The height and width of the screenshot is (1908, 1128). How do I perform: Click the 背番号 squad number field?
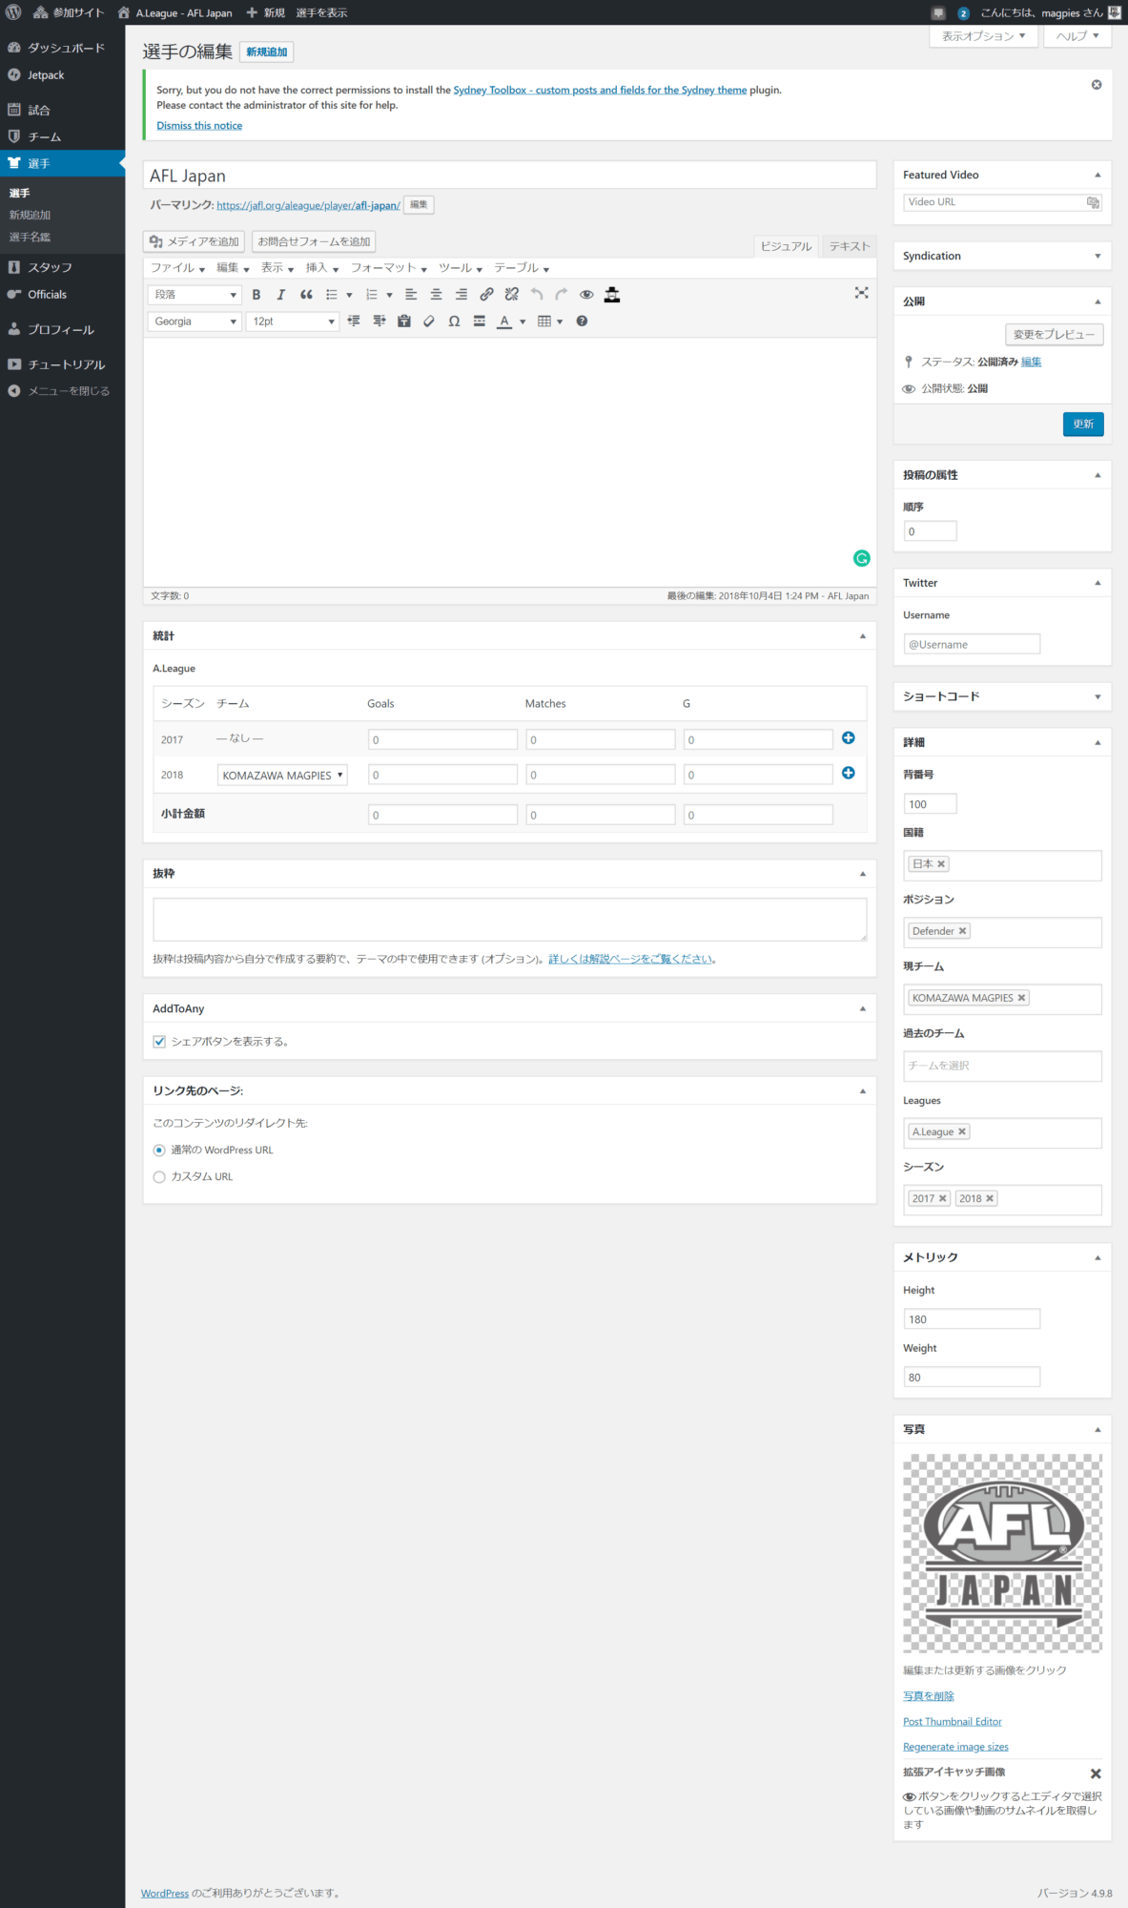(x=930, y=804)
